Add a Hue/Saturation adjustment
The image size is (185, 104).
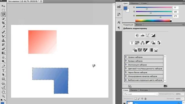137,43
